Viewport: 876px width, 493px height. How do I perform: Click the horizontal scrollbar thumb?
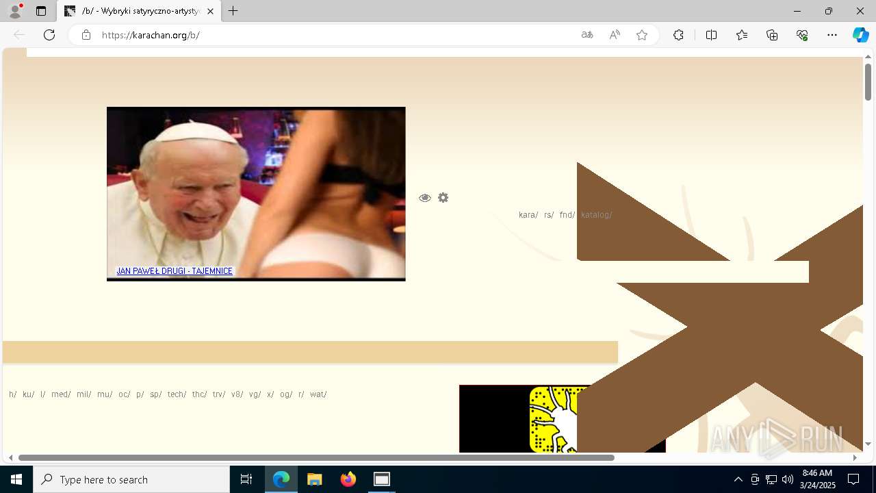316,457
